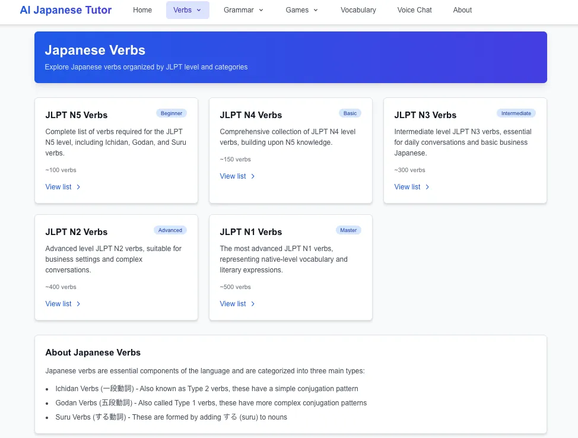
Task: Click View list for JLPT N5 Verbs
Action: point(63,187)
